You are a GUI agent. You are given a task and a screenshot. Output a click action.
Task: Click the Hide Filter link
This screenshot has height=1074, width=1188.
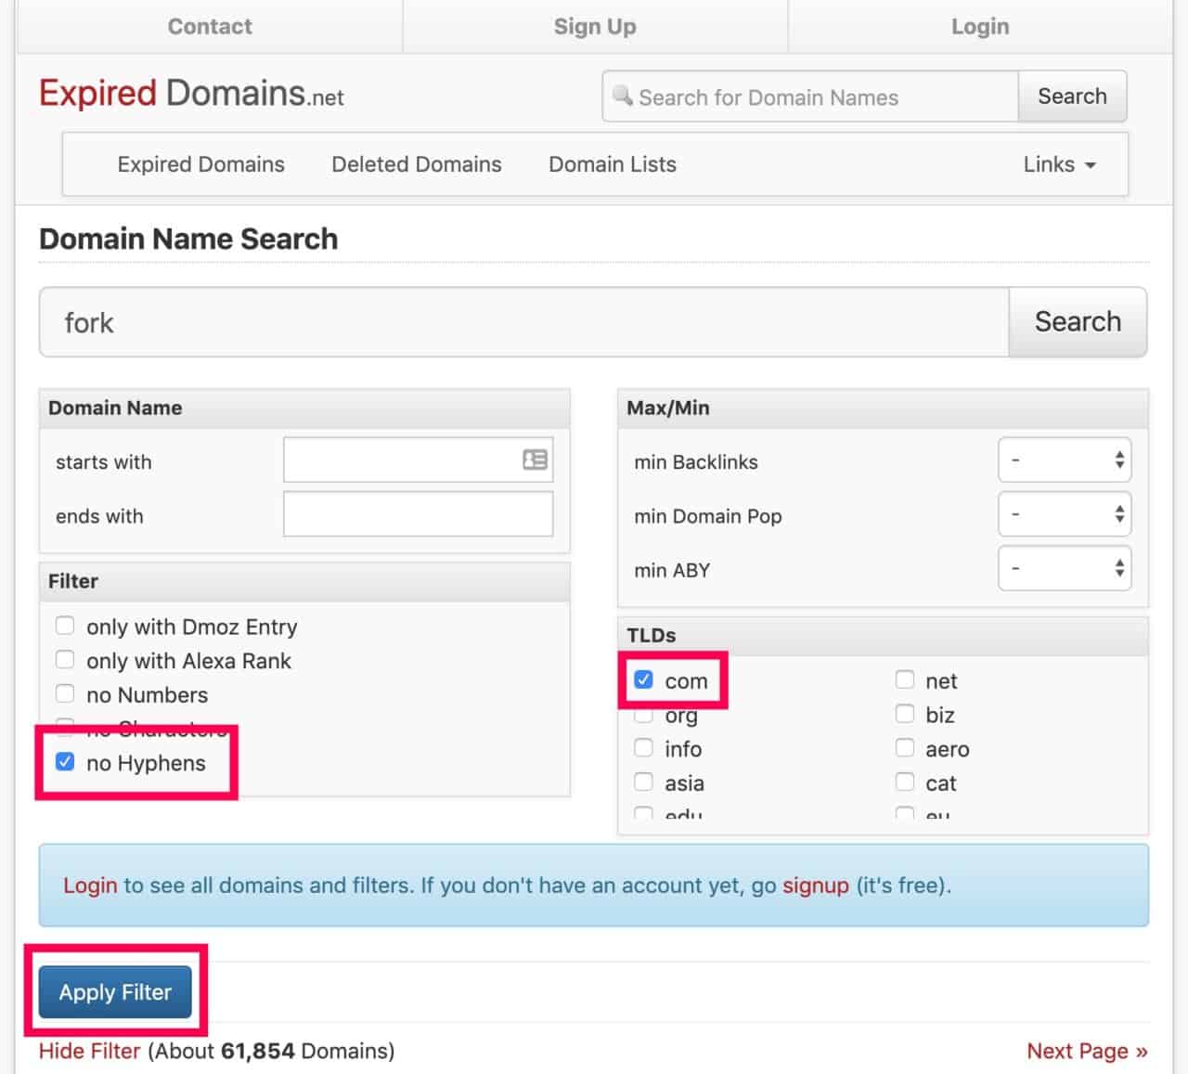[x=89, y=1051]
